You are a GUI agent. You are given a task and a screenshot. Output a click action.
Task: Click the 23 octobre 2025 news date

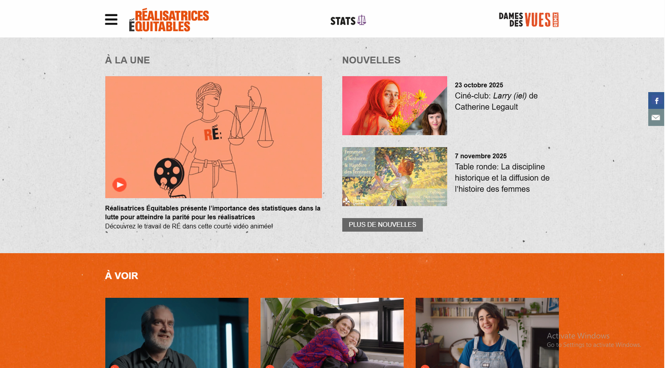[x=479, y=85]
